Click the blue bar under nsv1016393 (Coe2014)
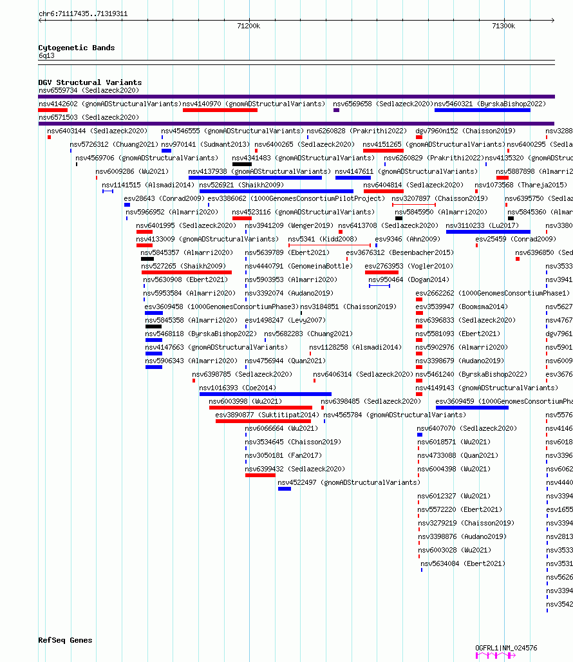 (x=265, y=394)
